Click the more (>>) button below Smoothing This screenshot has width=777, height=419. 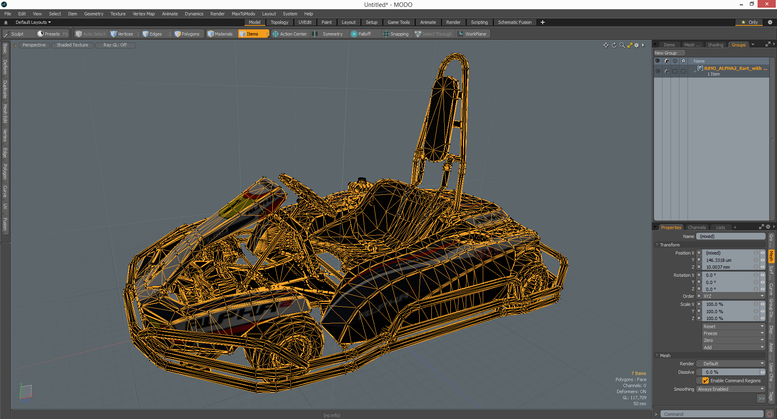(761, 398)
